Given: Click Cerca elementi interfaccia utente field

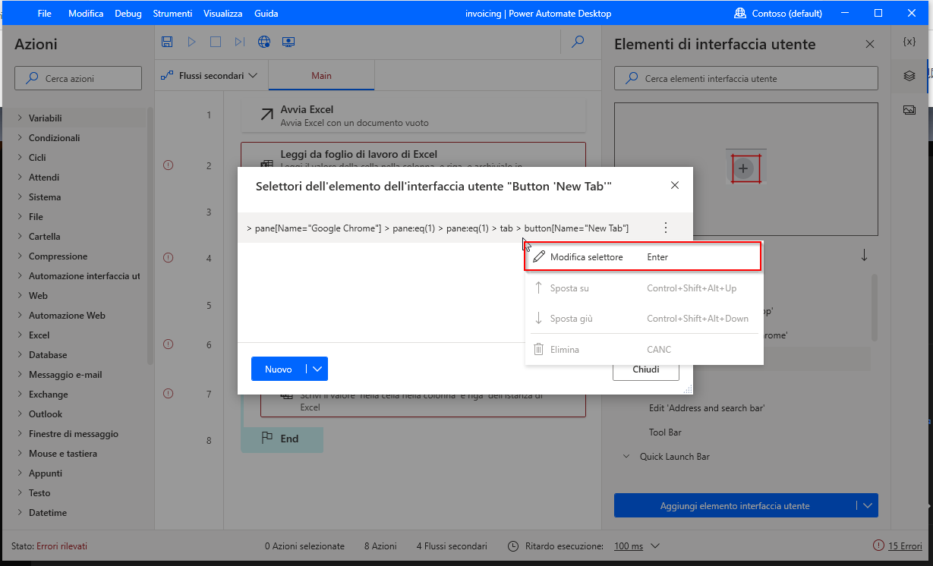Looking at the screenshot, I should coord(746,78).
